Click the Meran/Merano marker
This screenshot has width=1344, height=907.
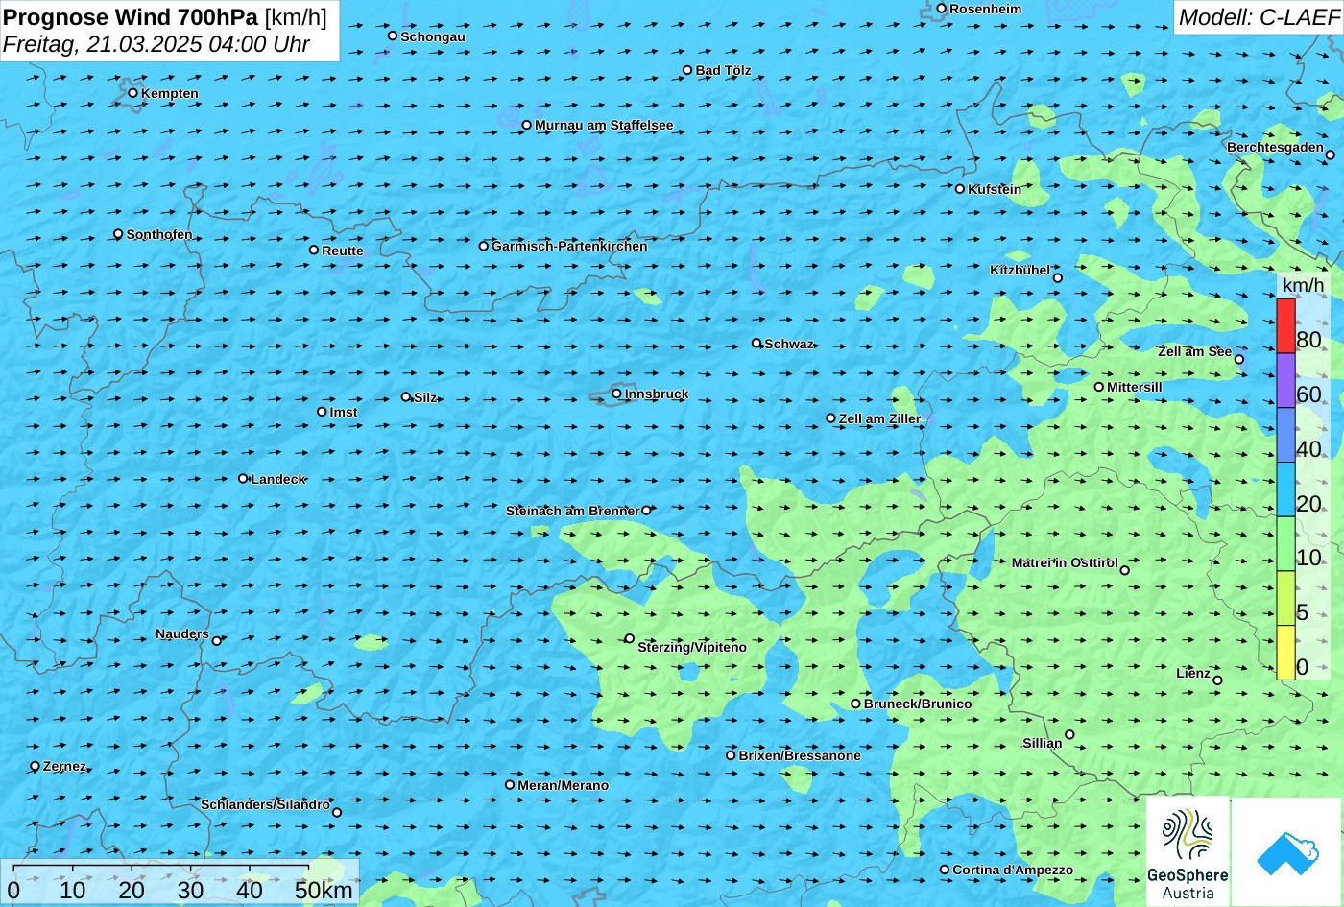(x=510, y=784)
